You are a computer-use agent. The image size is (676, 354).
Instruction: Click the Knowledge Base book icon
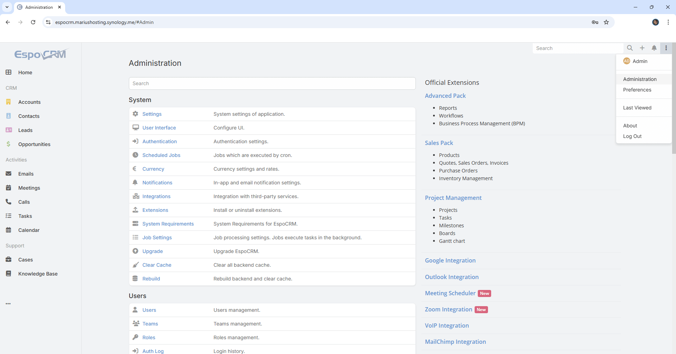pos(8,273)
